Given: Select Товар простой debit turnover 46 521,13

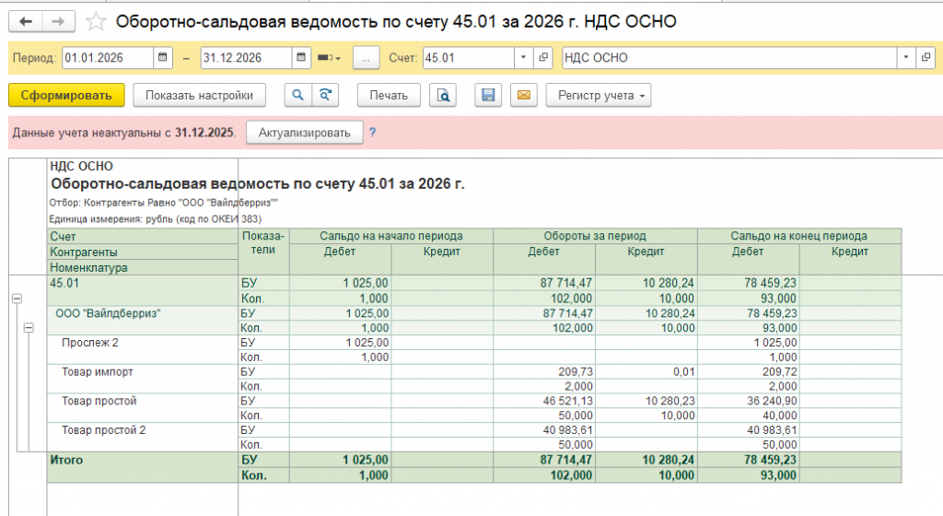Looking at the screenshot, I should click(544, 401).
